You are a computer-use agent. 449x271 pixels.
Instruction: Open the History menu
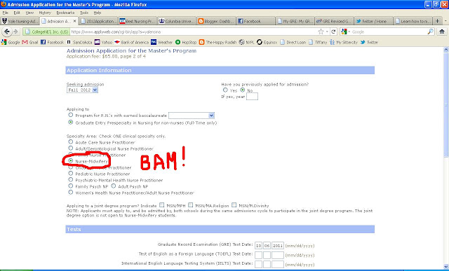pyautogui.click(x=45, y=13)
